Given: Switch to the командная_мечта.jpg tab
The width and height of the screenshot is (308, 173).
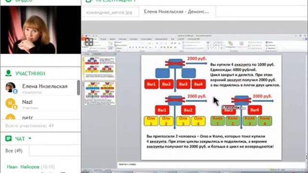Looking at the screenshot, I should pos(109,12).
